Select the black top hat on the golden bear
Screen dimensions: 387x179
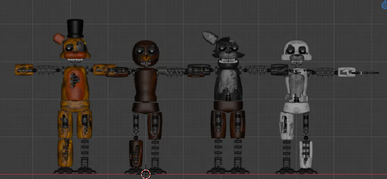click(x=75, y=28)
